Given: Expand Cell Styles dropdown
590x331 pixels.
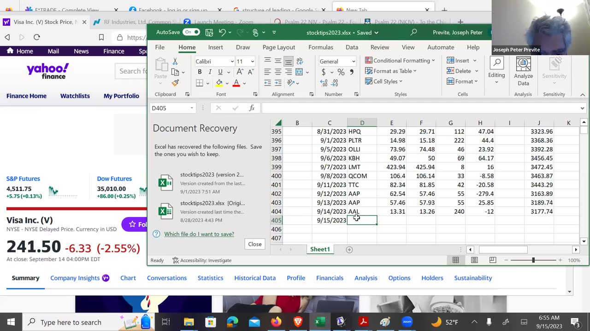Looking at the screenshot, I should tap(401, 81).
